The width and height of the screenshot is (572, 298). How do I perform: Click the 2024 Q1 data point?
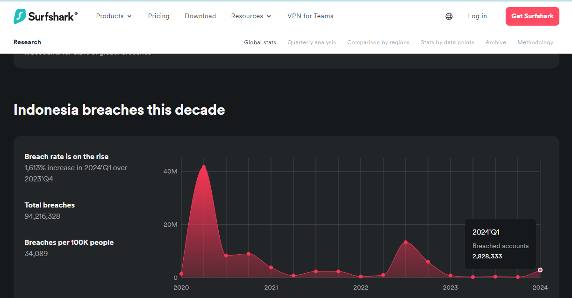(540, 270)
